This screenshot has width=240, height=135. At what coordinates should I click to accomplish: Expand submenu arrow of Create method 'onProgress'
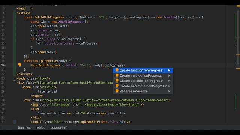point(169,75)
